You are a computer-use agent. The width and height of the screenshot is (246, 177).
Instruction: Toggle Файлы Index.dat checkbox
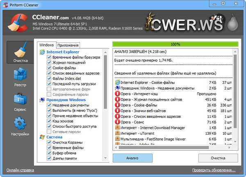[49, 78]
